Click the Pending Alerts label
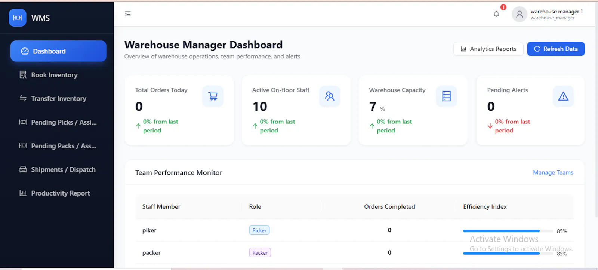The image size is (598, 270). point(507,90)
